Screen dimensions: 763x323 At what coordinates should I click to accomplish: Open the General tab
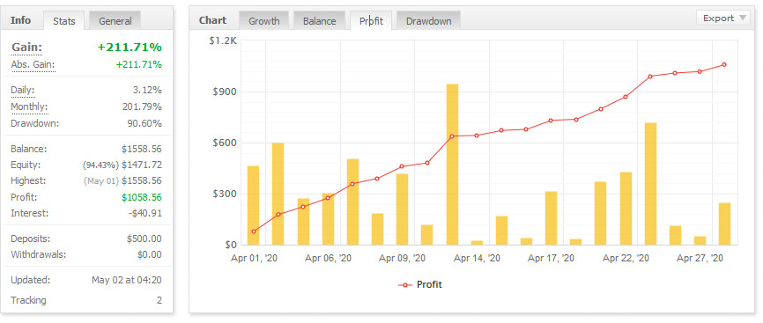115,21
